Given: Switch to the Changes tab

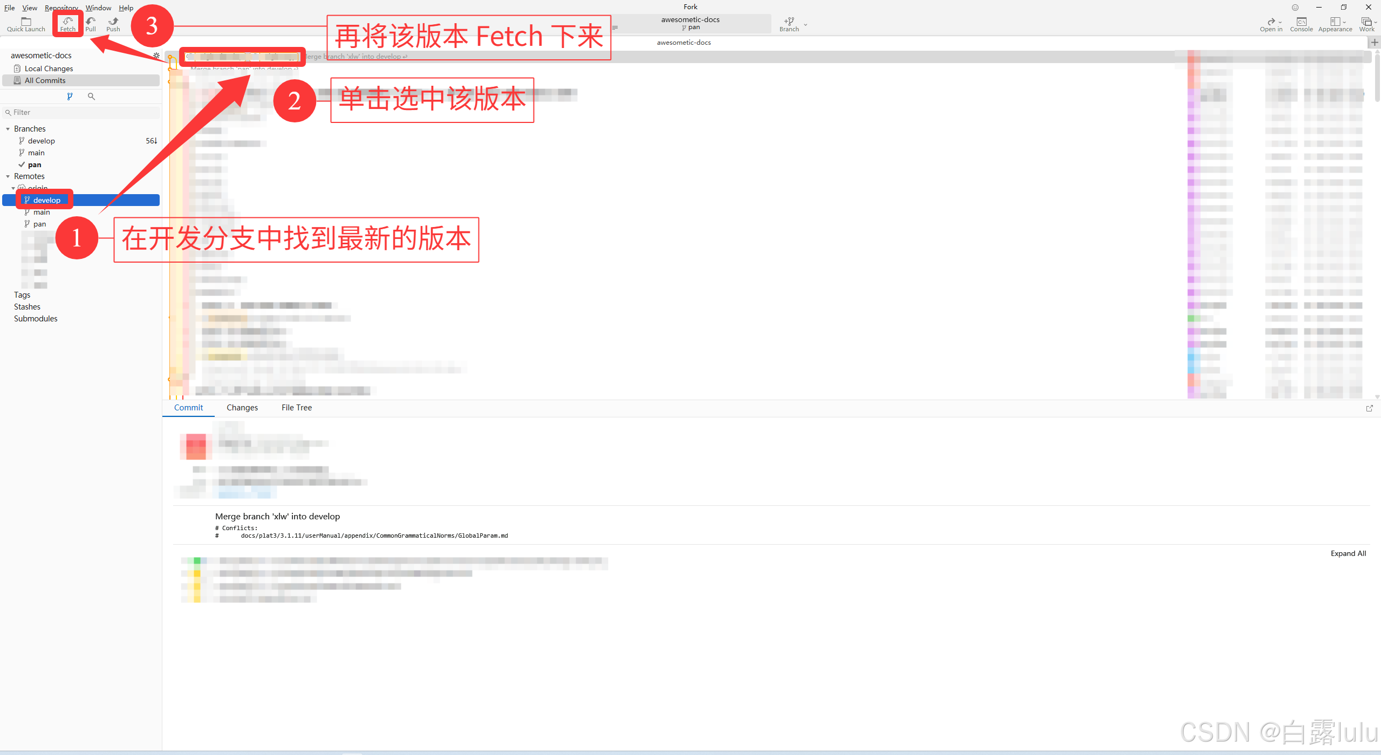Looking at the screenshot, I should click(242, 408).
